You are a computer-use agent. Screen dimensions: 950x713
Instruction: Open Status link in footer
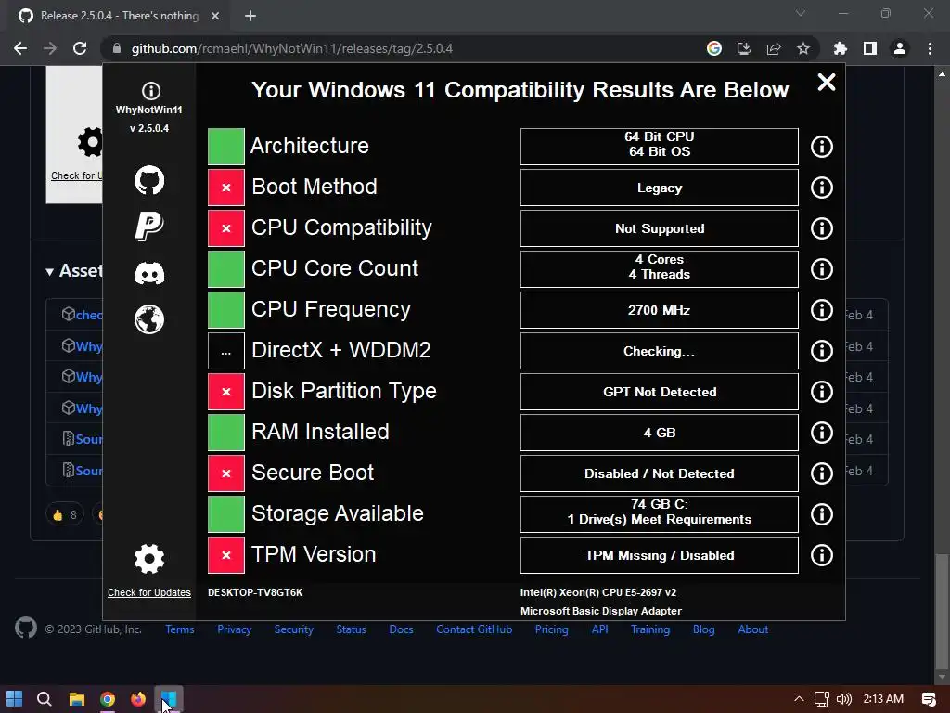[352, 629]
